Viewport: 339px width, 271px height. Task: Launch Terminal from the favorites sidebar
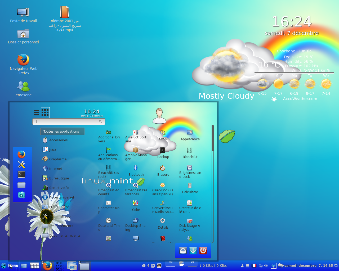click(x=21, y=174)
